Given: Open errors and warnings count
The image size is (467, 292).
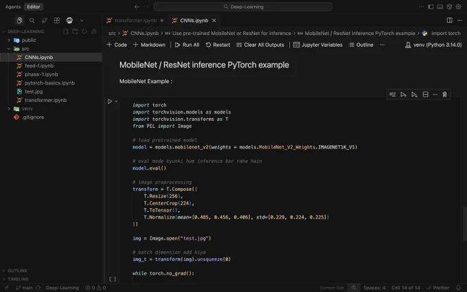Looking at the screenshot, I should point(95,287).
